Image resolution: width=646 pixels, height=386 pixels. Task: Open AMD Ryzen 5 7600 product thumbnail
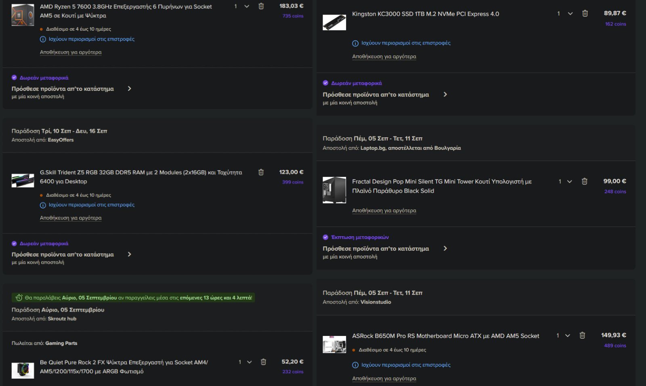point(23,15)
